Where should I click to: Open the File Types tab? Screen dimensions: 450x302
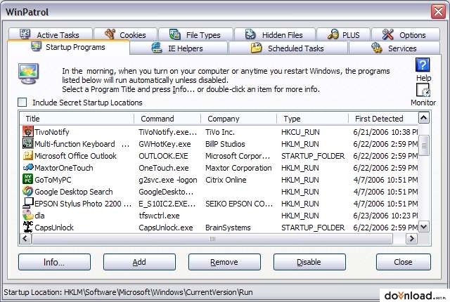(195, 34)
